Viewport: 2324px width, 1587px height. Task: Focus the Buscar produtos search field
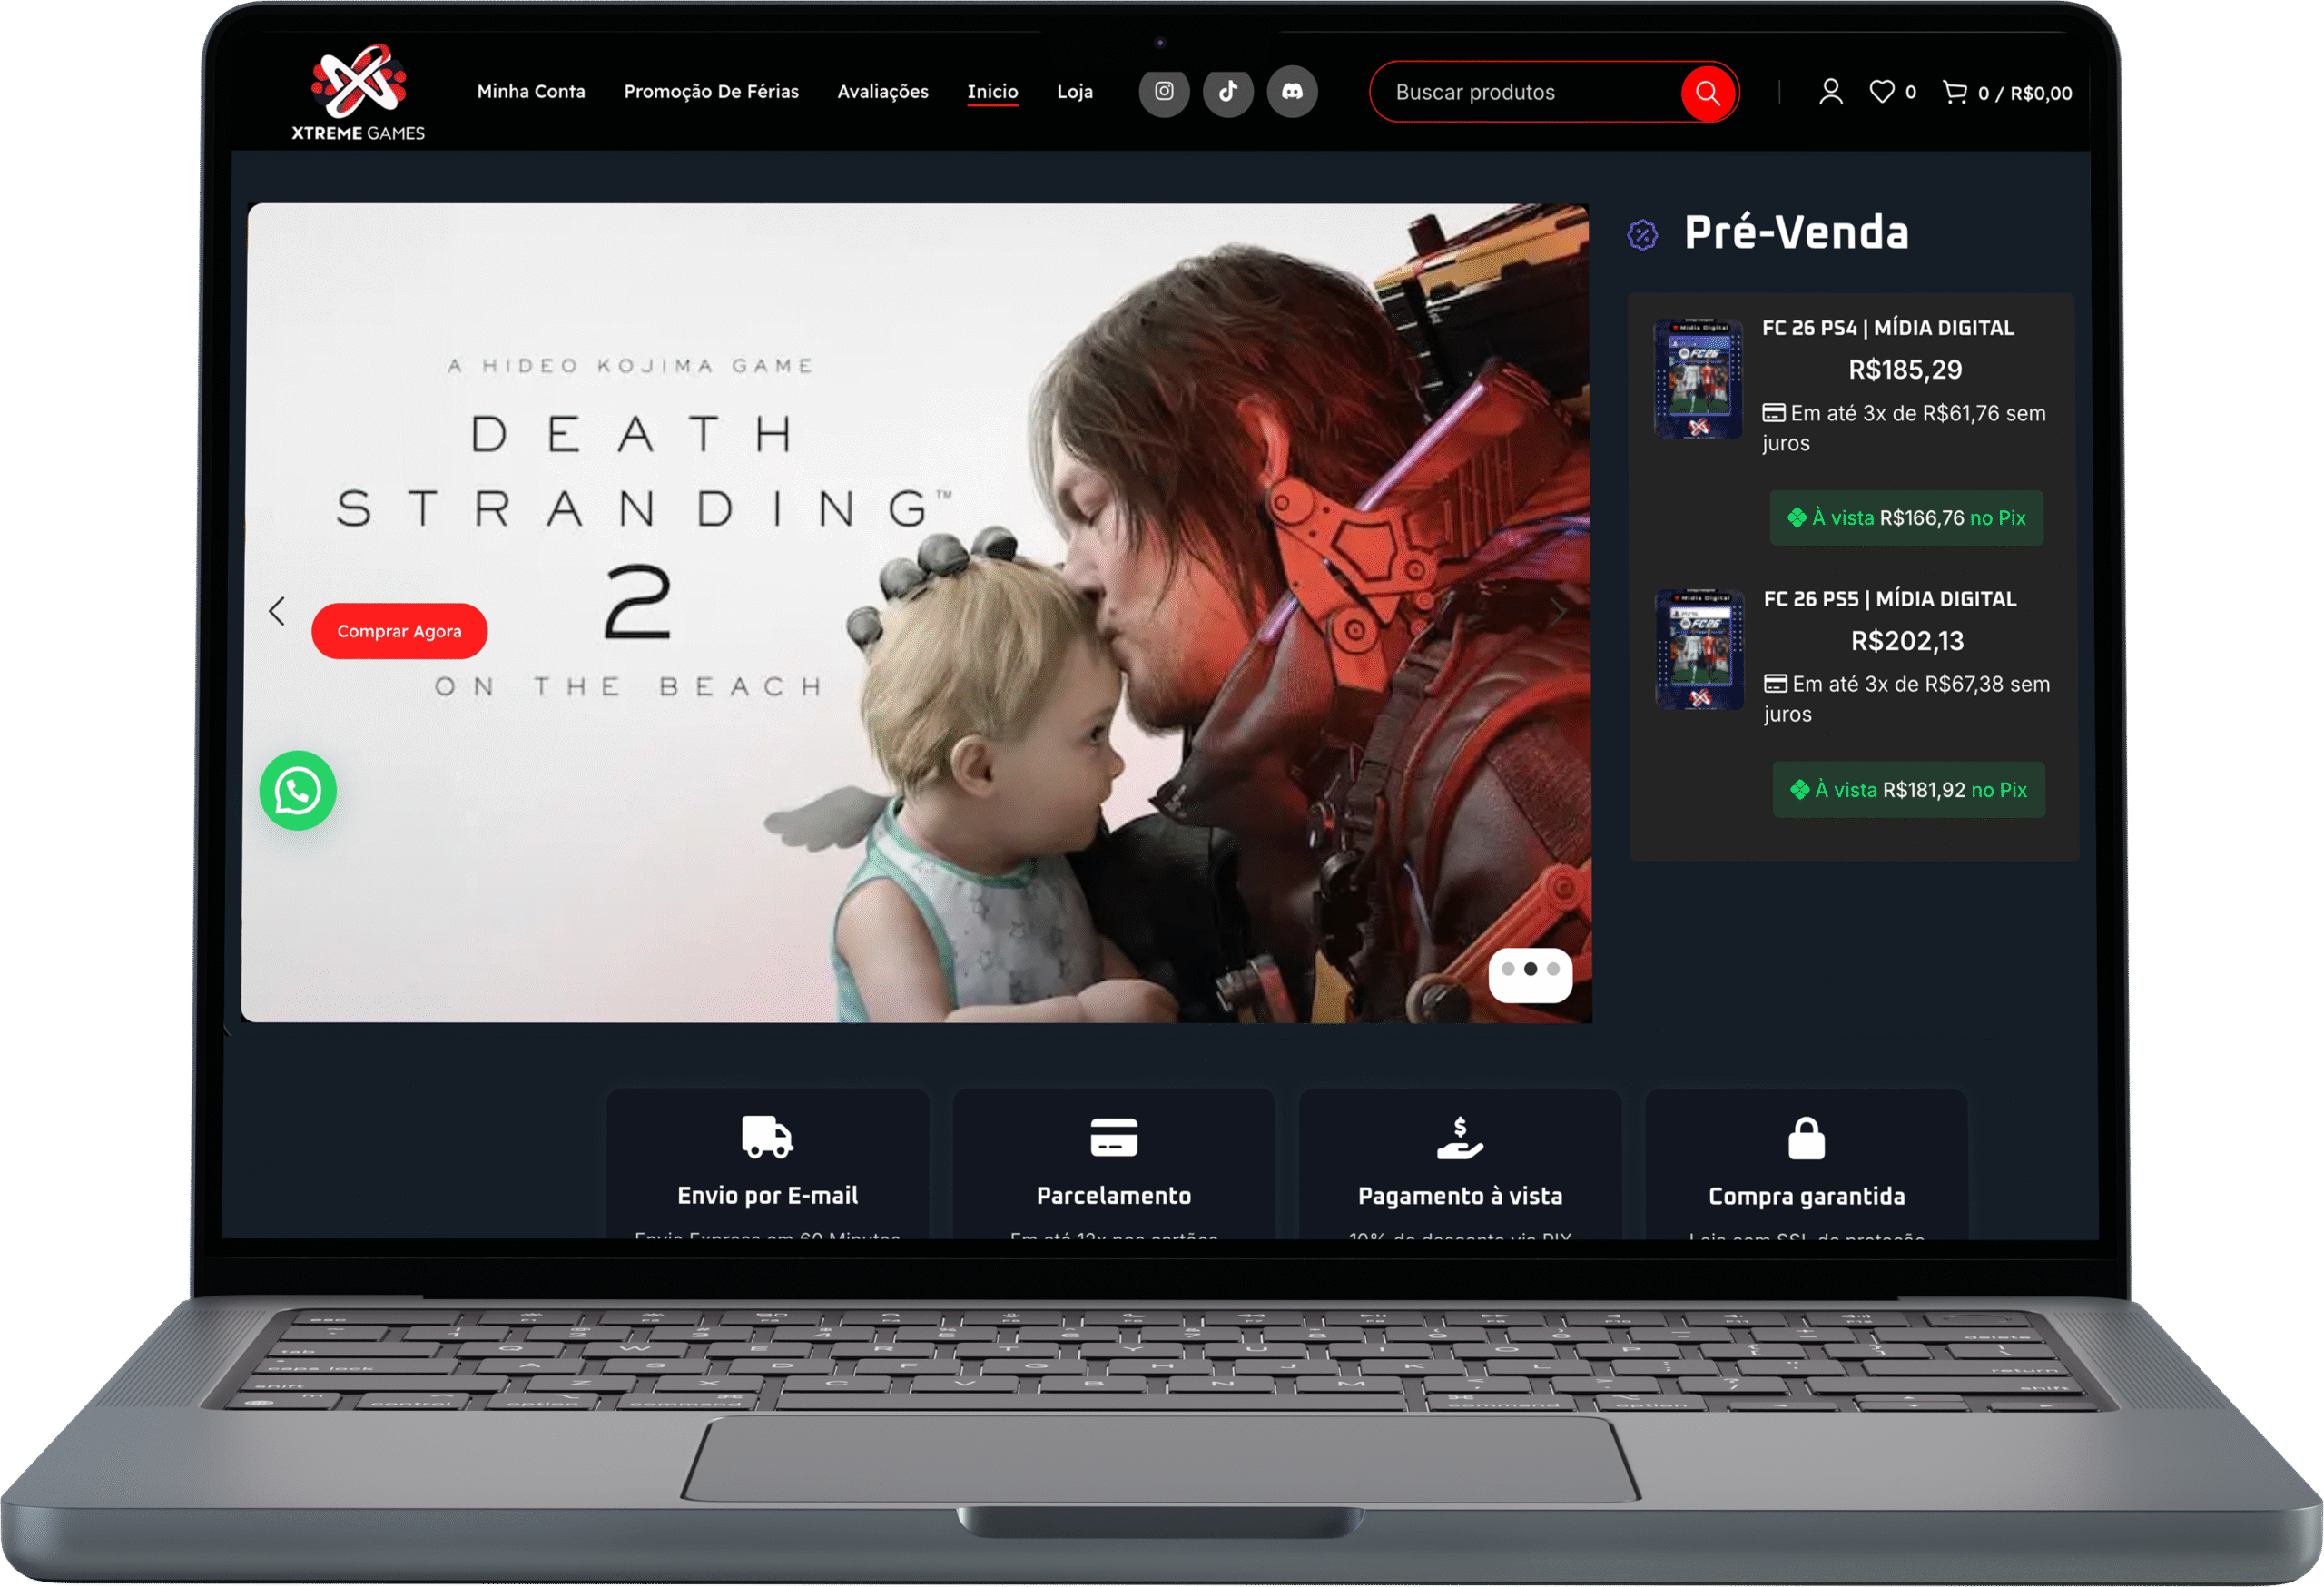tap(1525, 93)
